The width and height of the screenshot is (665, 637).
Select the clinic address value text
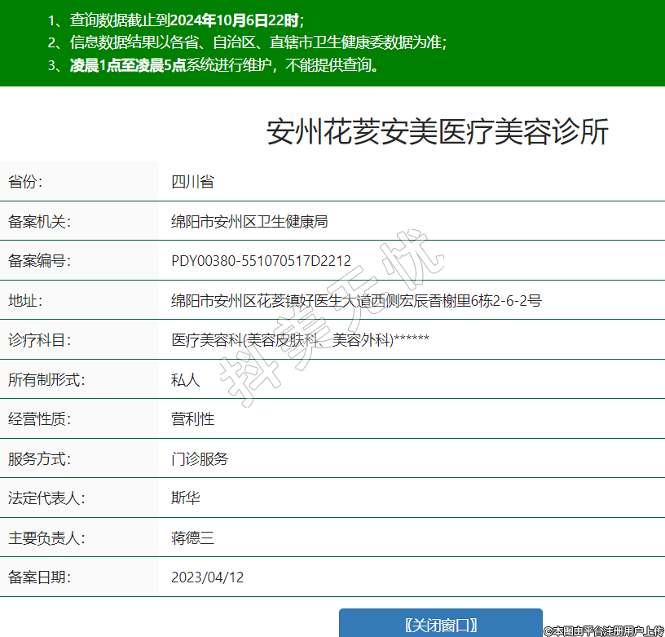pyautogui.click(x=356, y=301)
